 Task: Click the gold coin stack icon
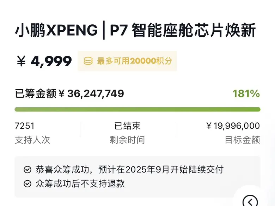click(88, 61)
